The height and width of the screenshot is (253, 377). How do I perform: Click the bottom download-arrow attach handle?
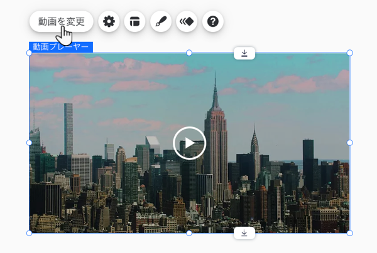point(244,233)
